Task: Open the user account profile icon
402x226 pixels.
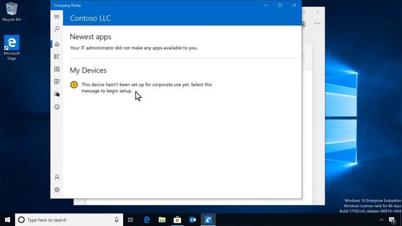Action: pyautogui.click(x=57, y=177)
